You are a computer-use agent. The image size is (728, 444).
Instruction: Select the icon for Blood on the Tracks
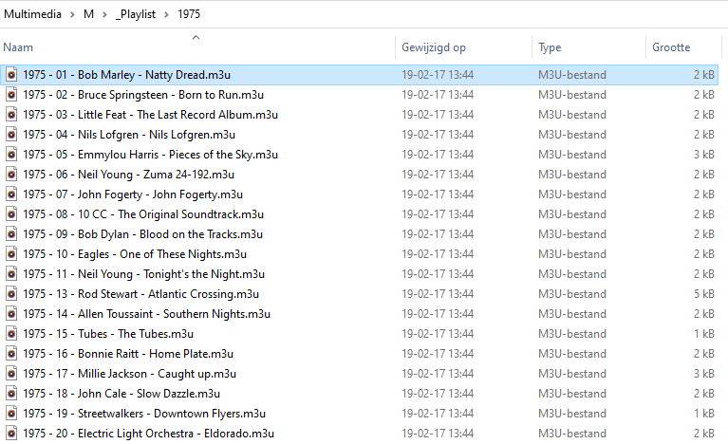coord(11,234)
